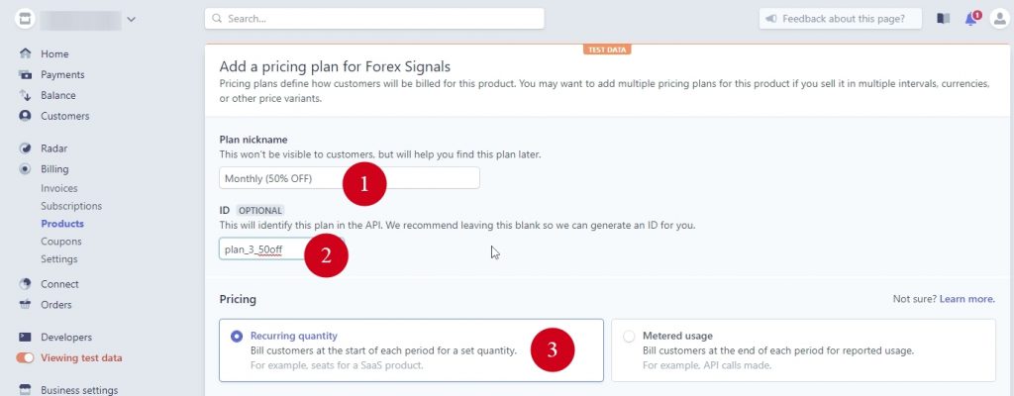Toggle the Viewing test data switch
The height and width of the screenshot is (396, 1014).
pos(25,358)
